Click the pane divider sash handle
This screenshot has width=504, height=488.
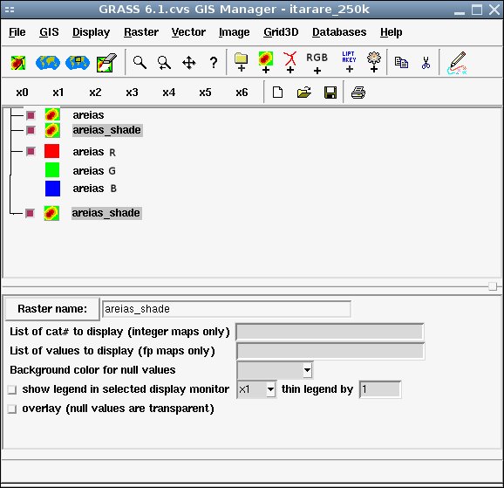click(x=493, y=286)
